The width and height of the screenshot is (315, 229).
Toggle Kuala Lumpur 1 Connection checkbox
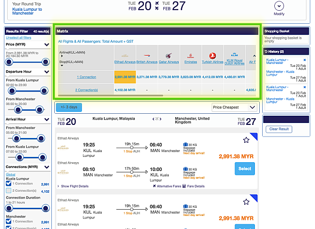point(8,183)
